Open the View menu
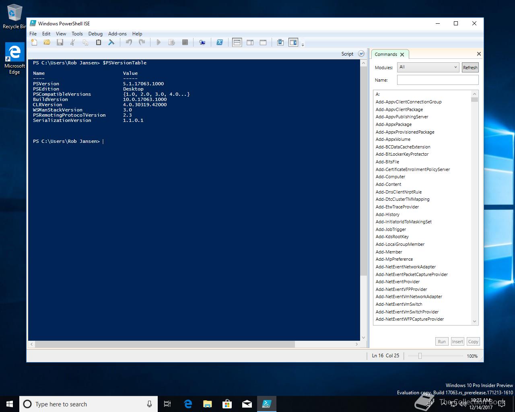515x412 pixels. coord(61,34)
